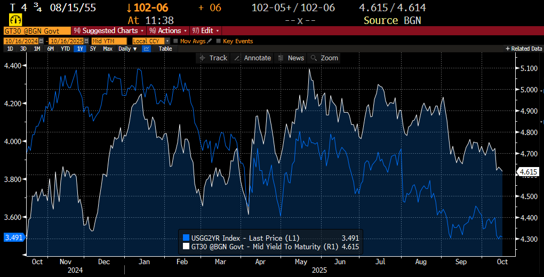Enable the Key Events checkbox
The height and width of the screenshot is (277, 544).
coord(218,41)
